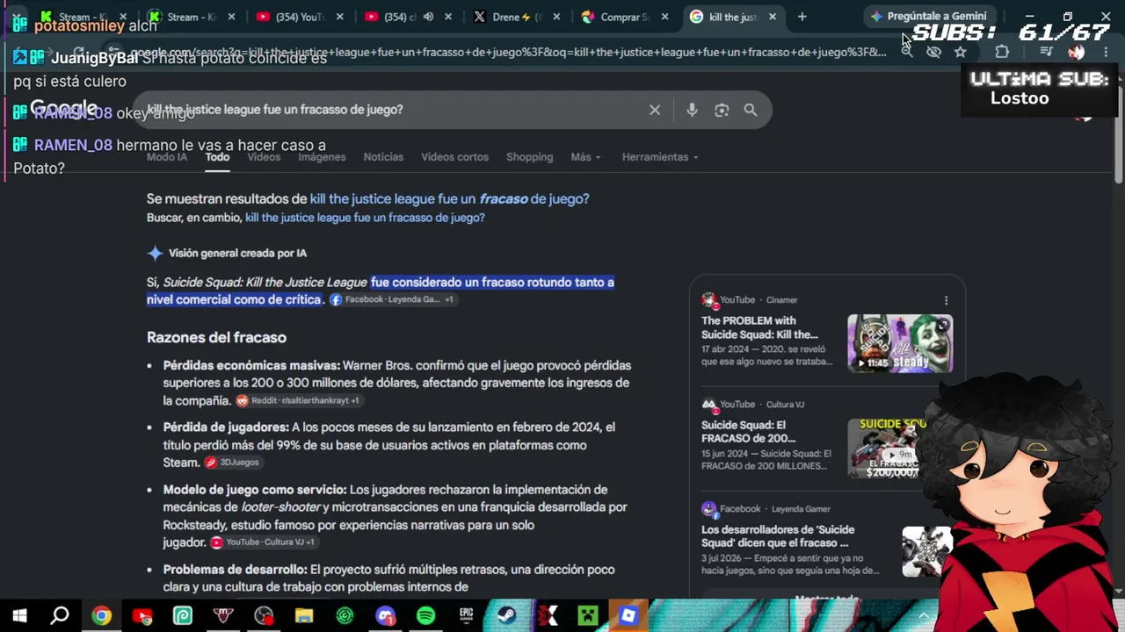Viewport: 1125px width, 632px height.
Task: Open Steam from the taskbar
Action: pos(506,616)
